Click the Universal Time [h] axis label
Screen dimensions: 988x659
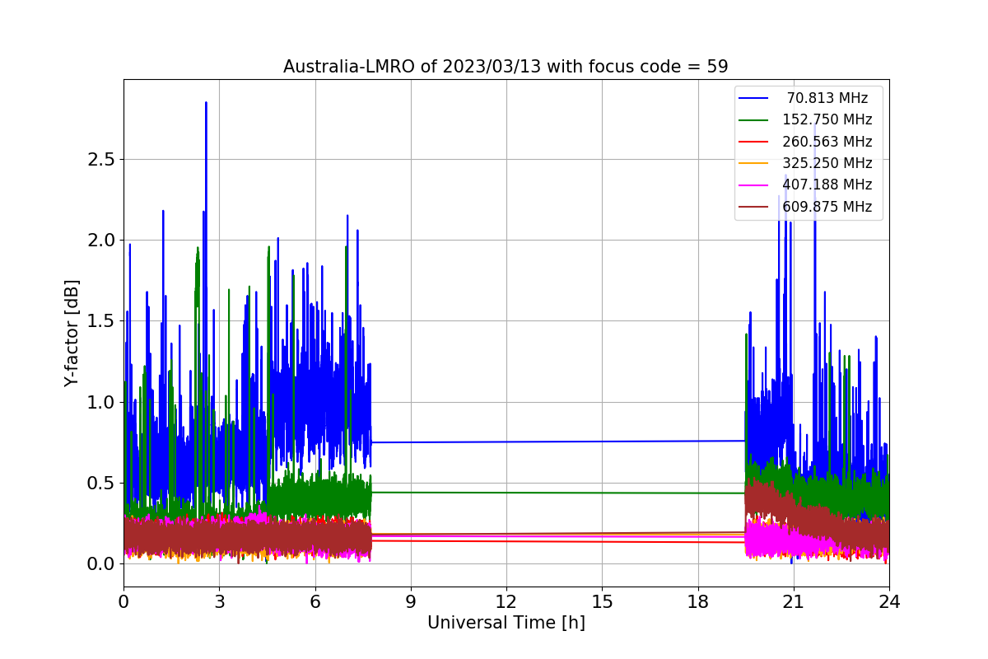point(506,624)
